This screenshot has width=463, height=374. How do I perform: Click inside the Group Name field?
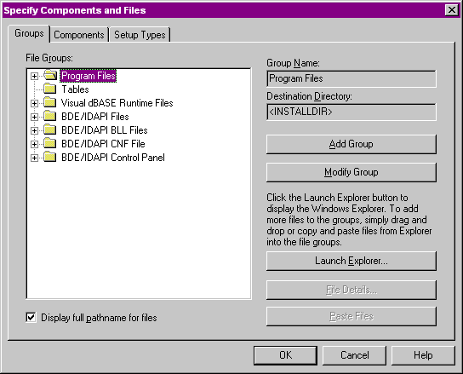coord(352,78)
